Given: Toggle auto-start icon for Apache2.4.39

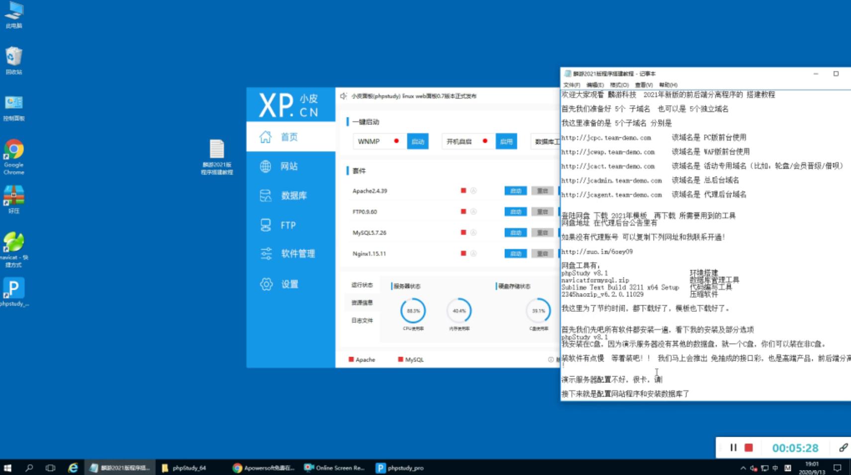Looking at the screenshot, I should click(473, 191).
